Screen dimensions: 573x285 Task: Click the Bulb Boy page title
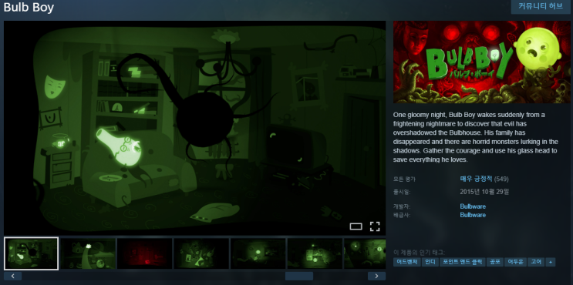coord(29,7)
